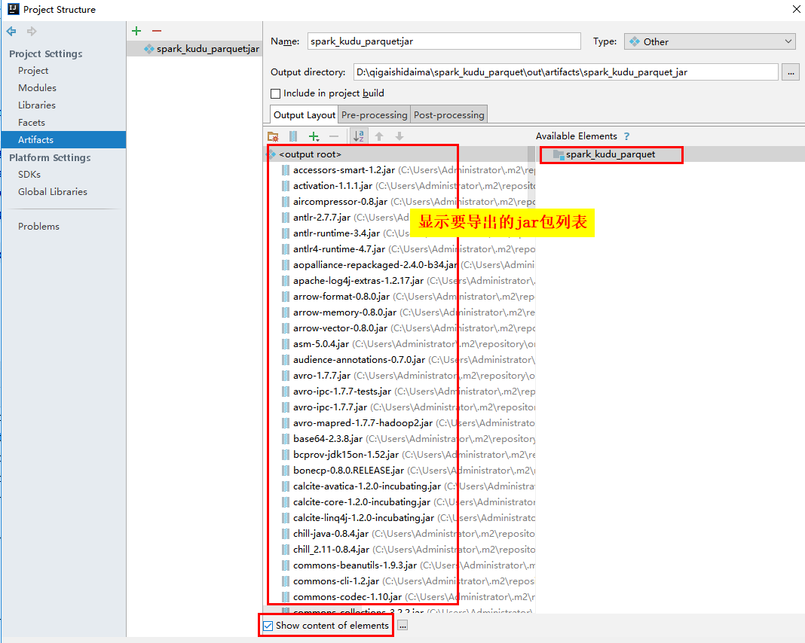Select Artifacts in sidebar
The image size is (805, 643).
(x=63, y=139)
